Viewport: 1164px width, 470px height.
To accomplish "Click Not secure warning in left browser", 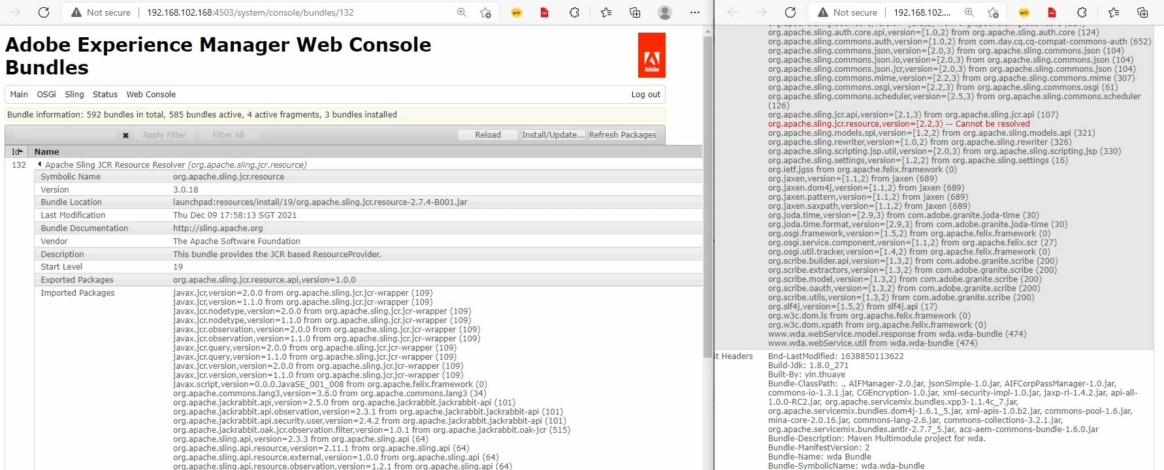I will [101, 12].
